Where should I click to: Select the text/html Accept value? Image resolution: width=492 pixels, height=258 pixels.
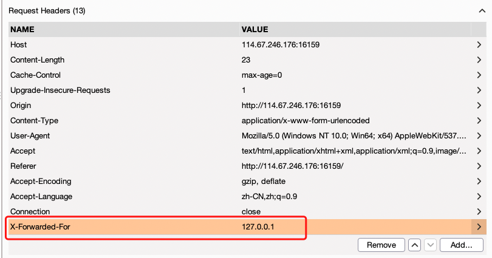[x=354, y=151]
